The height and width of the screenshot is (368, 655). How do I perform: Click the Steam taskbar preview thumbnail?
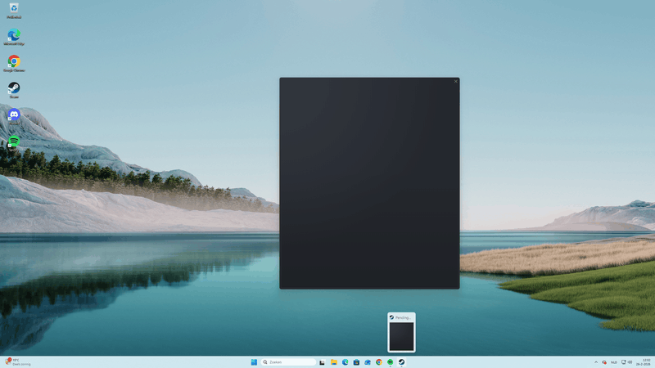401,333
